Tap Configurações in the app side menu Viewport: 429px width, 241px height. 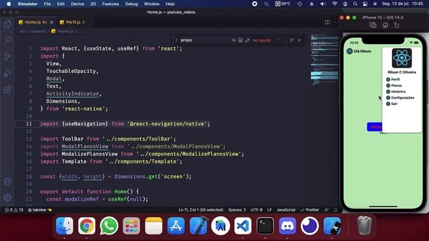[x=400, y=98]
